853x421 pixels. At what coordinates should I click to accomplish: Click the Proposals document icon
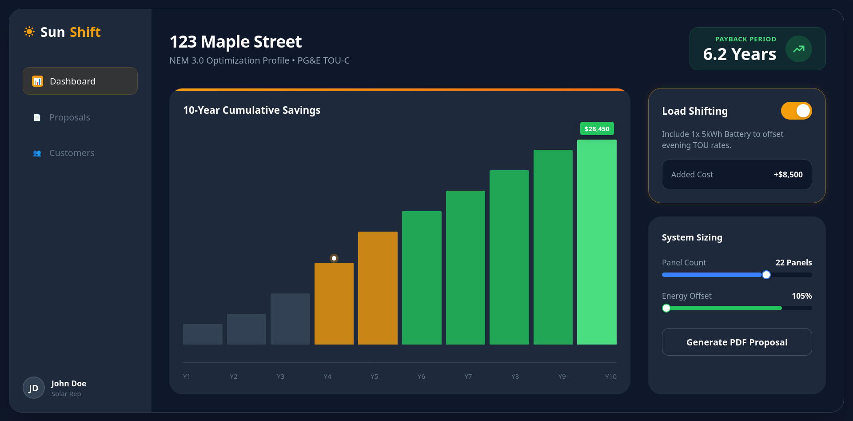37,117
